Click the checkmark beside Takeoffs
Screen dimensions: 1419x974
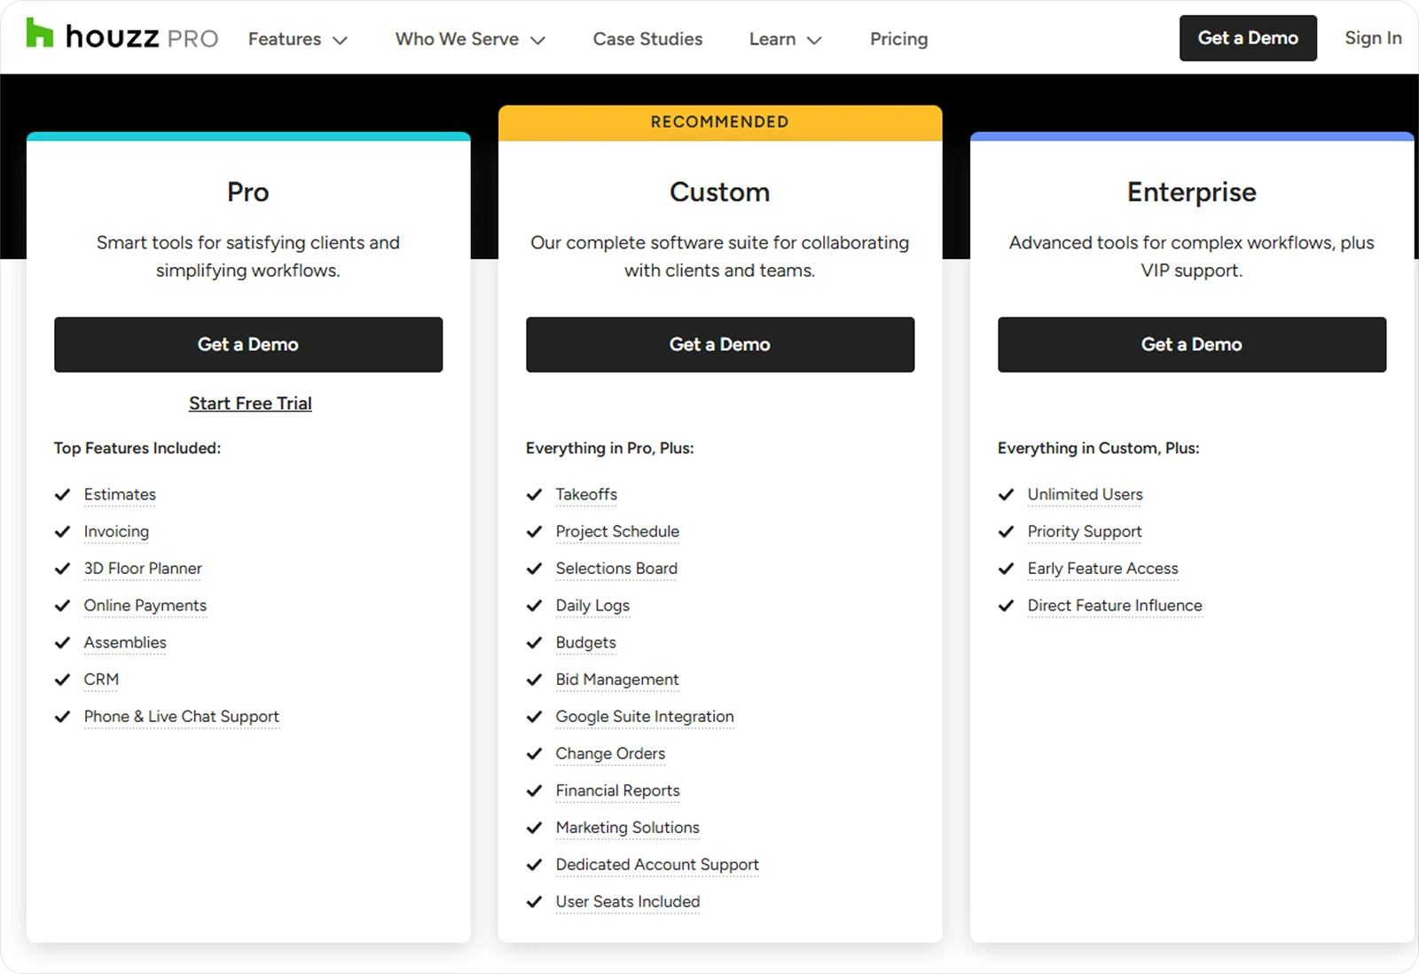534,495
